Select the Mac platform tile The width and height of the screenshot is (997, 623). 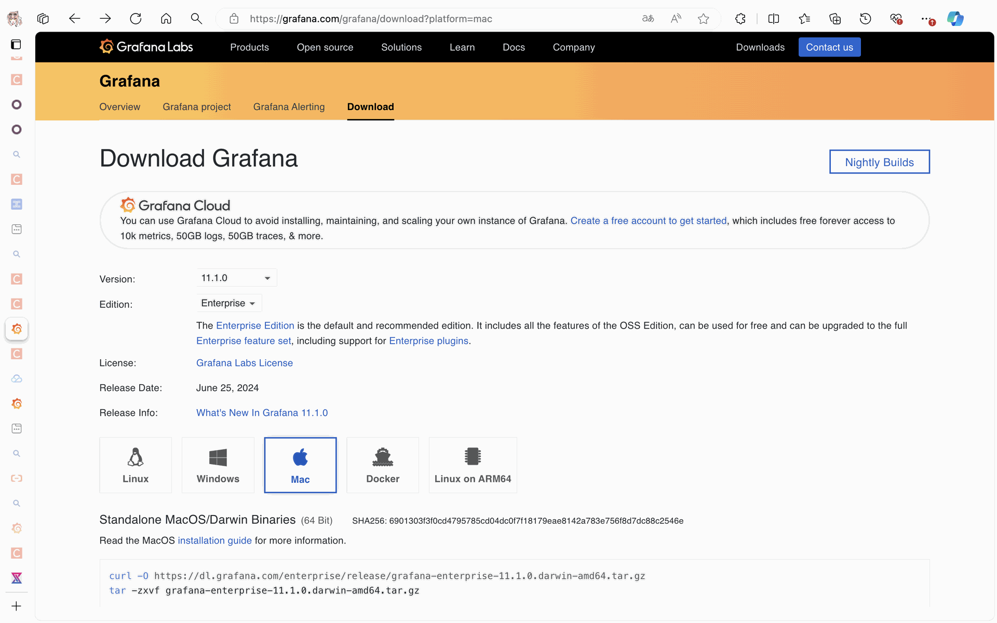(x=300, y=465)
